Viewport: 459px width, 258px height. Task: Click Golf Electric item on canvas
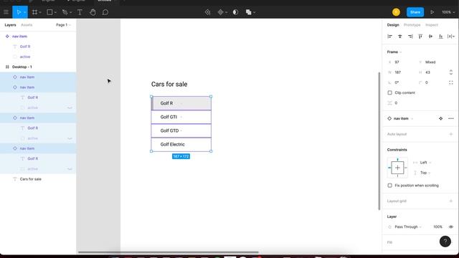[x=181, y=145]
